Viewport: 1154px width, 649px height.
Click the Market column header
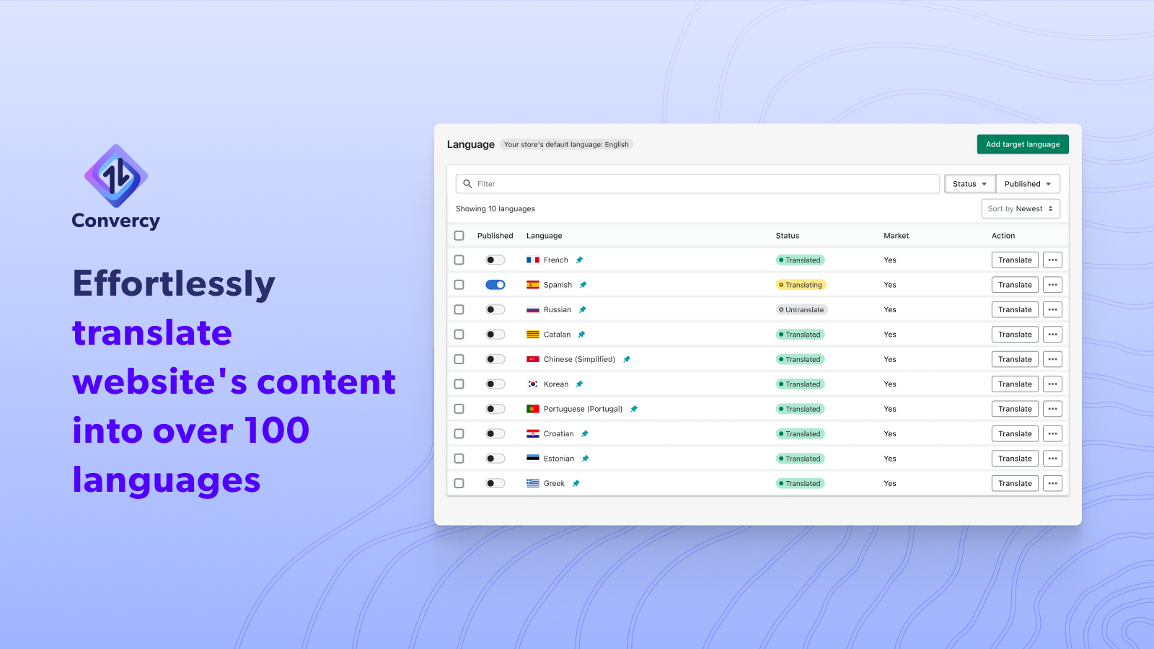[897, 236]
